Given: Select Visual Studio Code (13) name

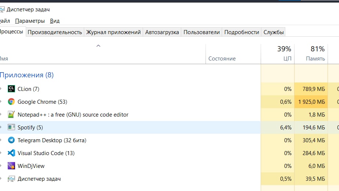Looking at the screenshot, I should pyautogui.click(x=46, y=153).
